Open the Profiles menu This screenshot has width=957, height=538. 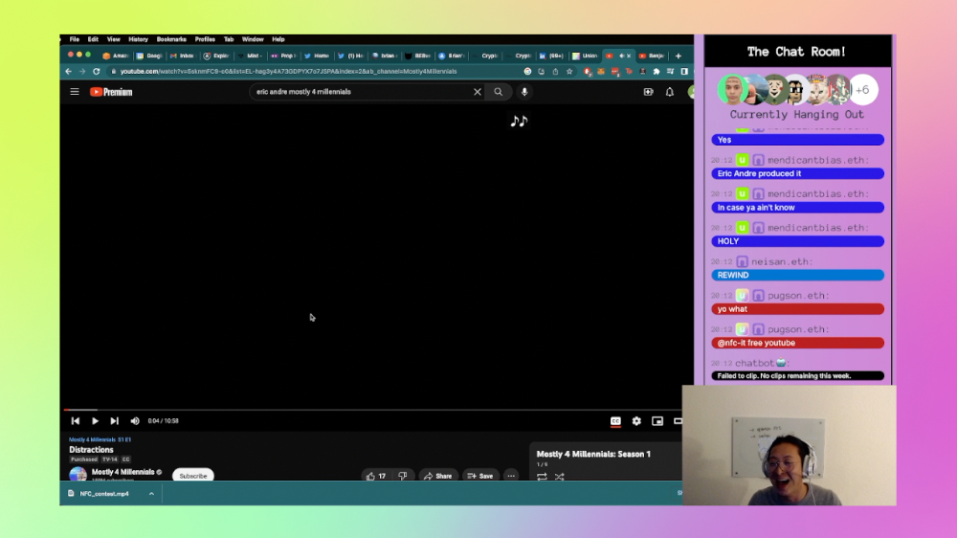pyautogui.click(x=205, y=39)
